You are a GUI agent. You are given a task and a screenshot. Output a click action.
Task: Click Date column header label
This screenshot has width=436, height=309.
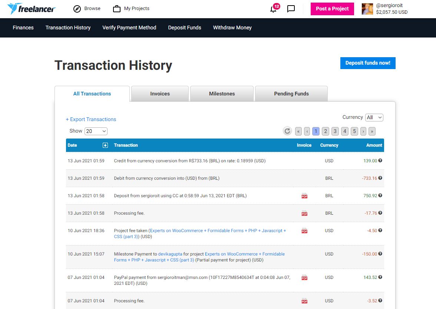pyautogui.click(x=72, y=145)
